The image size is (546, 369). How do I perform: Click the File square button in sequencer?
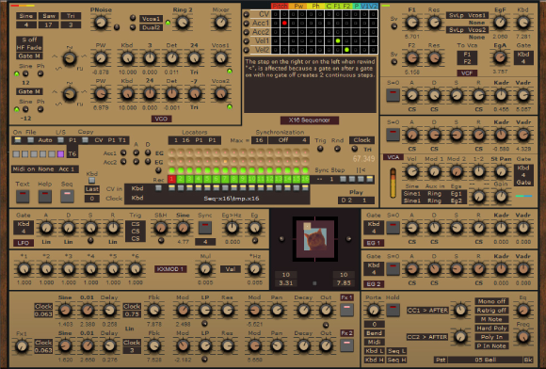point(30,140)
